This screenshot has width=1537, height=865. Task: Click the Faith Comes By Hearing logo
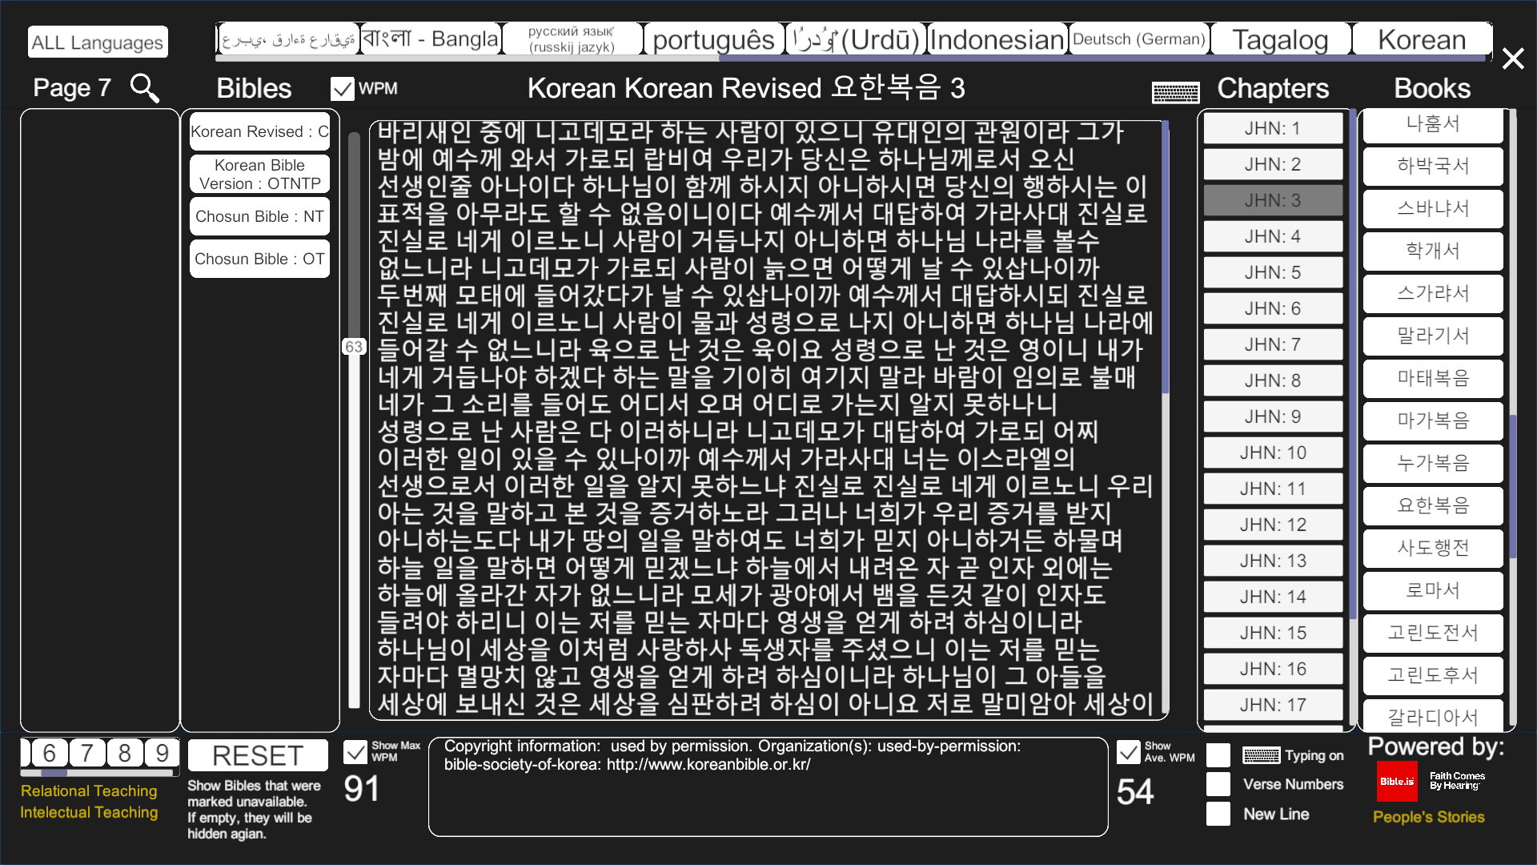(x=1457, y=783)
